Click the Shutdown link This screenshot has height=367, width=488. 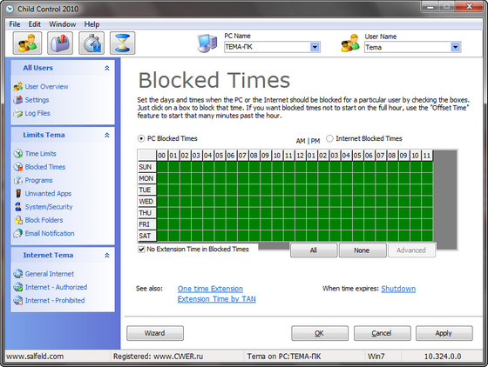pos(398,289)
